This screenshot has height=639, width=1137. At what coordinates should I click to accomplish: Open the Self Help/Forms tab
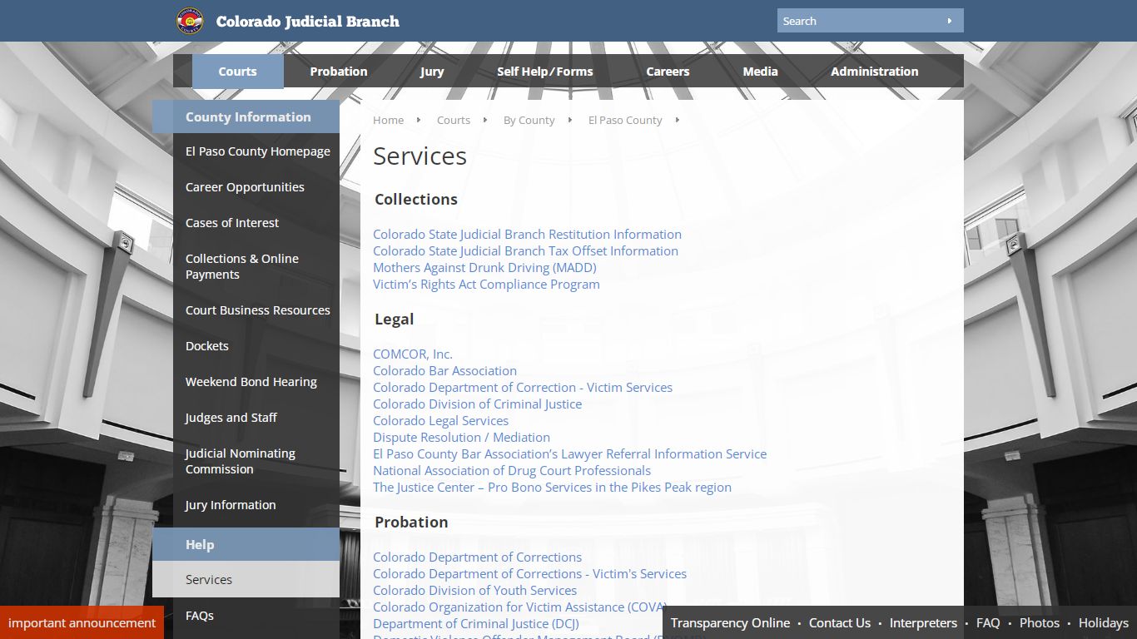click(545, 72)
